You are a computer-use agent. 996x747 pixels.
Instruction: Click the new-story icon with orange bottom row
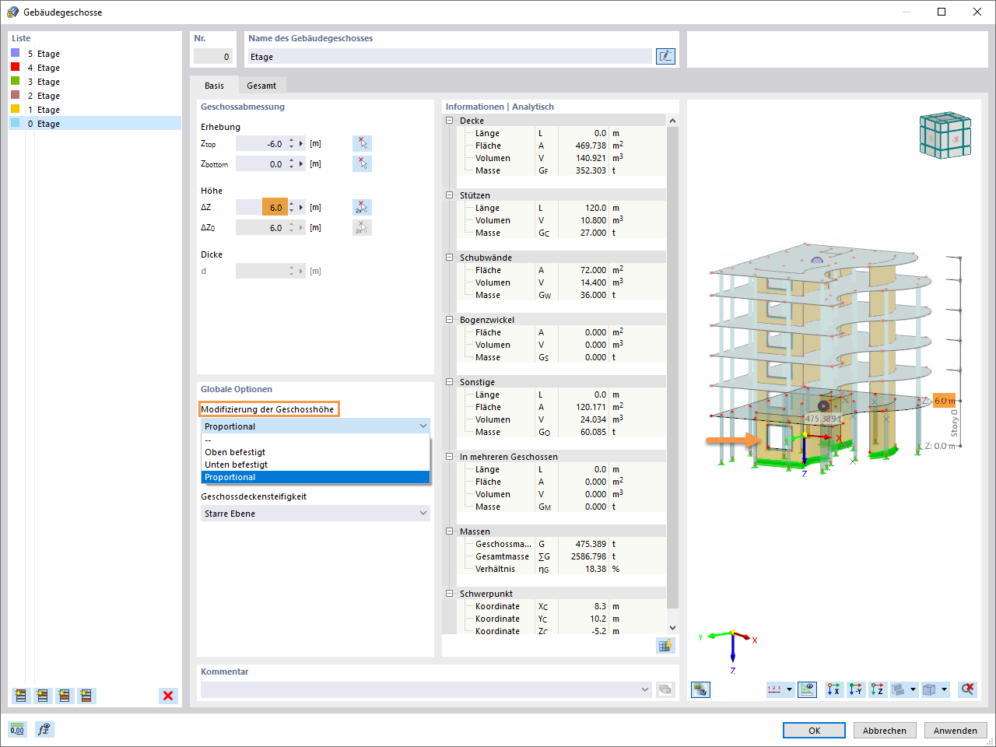[86, 696]
